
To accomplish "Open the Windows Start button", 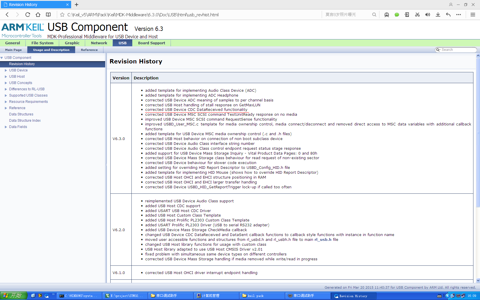I will [14, 296].
